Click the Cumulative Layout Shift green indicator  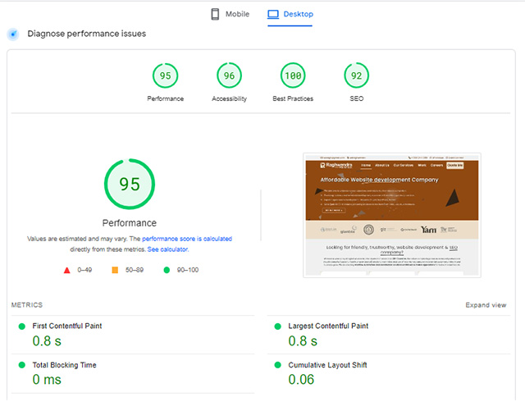point(277,365)
